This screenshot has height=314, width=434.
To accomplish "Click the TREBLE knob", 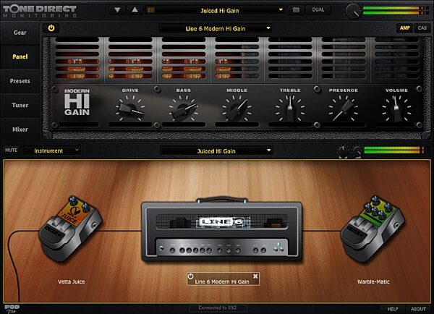I will coord(290,109).
